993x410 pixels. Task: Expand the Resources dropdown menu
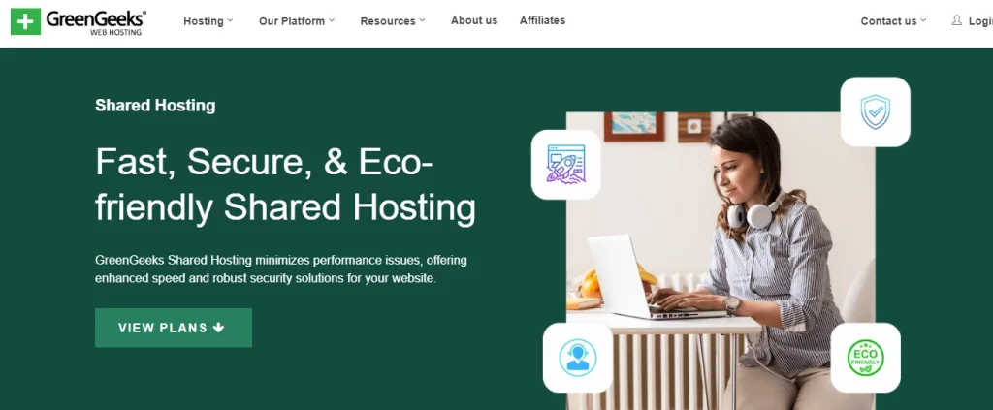pos(393,21)
